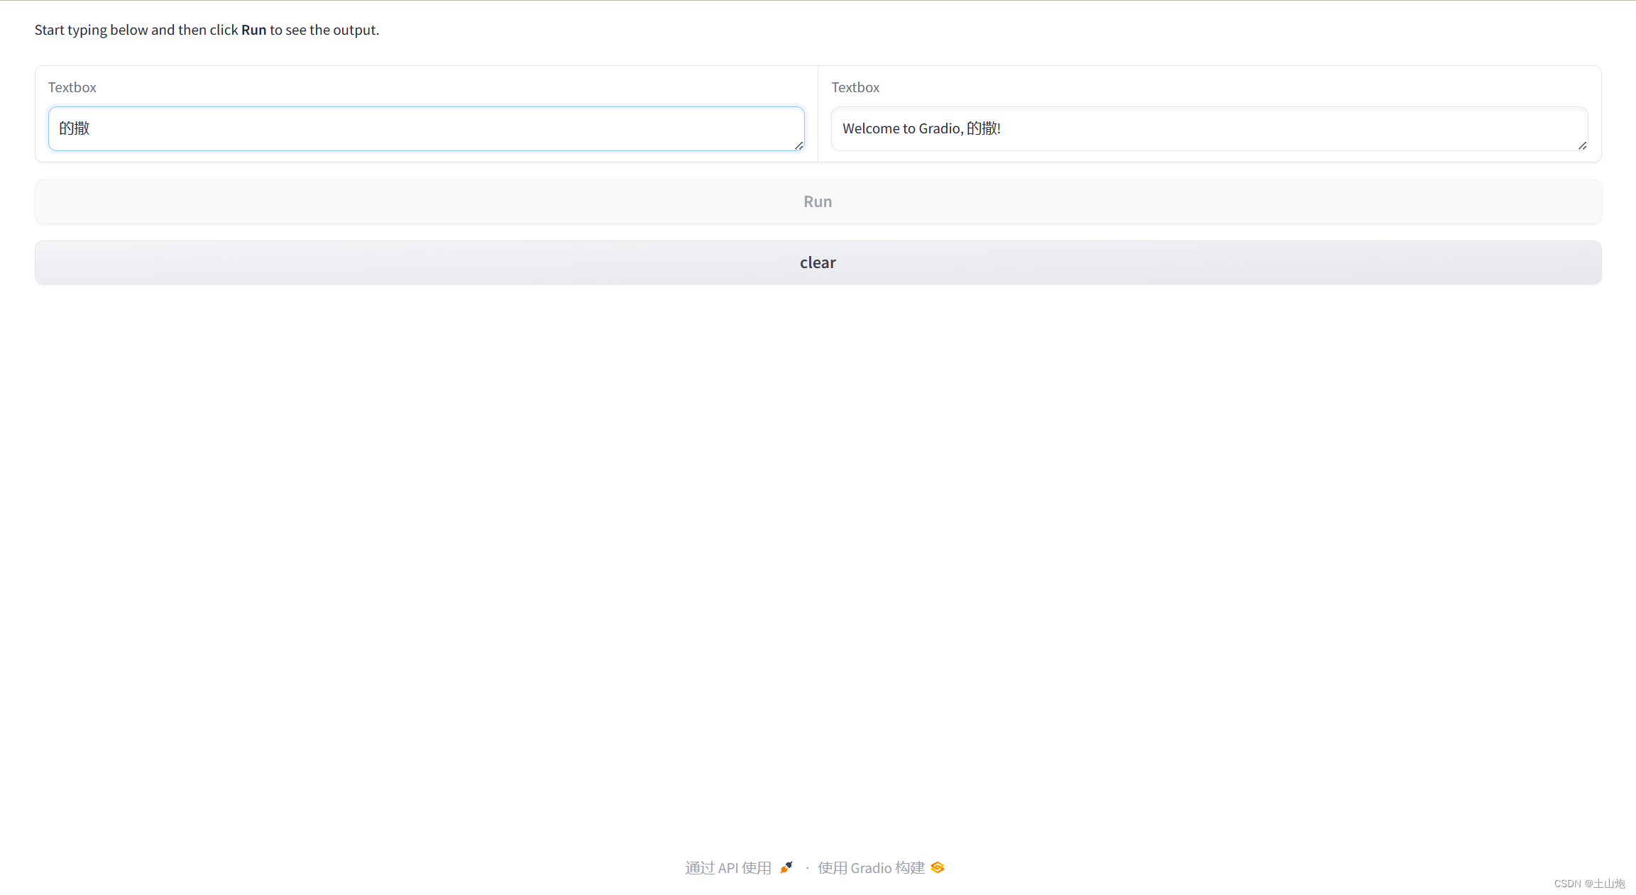Click inside the left input panel area
The height and width of the screenshot is (895, 1636).
424,113
